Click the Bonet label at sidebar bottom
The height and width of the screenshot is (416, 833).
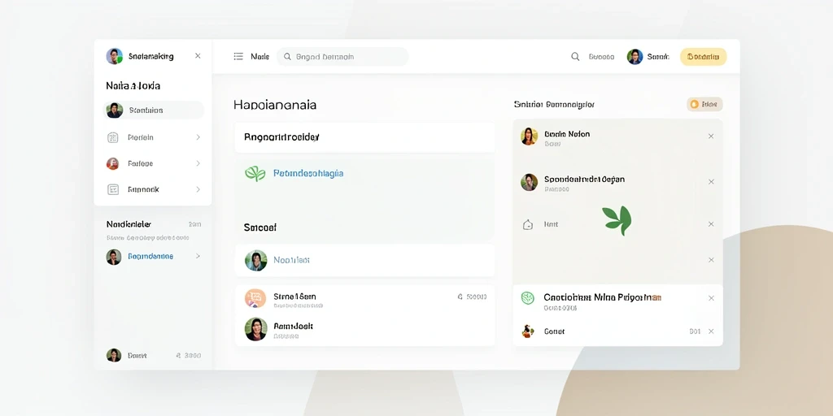tap(137, 356)
